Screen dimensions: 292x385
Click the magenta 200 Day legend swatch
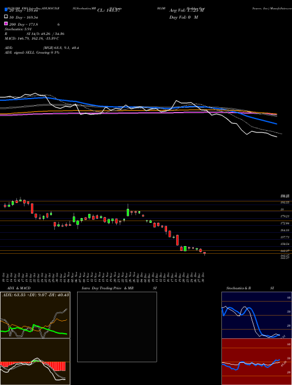pyautogui.click(x=6, y=24)
